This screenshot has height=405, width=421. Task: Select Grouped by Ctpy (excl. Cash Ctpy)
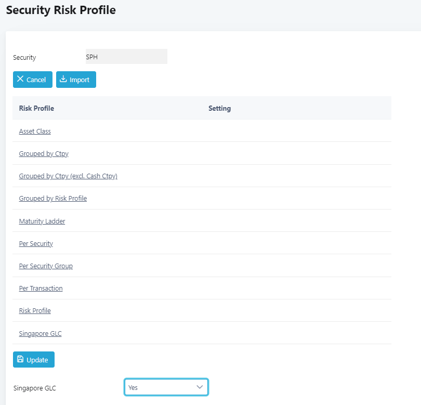click(68, 176)
